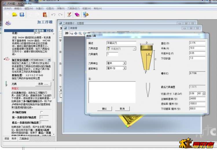Click the 注 notes text area
The image size is (217, 150).
pos(112,92)
